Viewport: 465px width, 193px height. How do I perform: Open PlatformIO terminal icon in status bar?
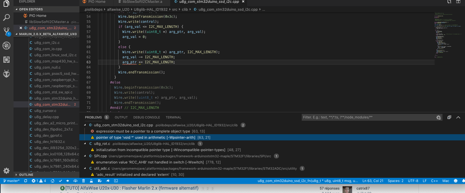(116, 181)
